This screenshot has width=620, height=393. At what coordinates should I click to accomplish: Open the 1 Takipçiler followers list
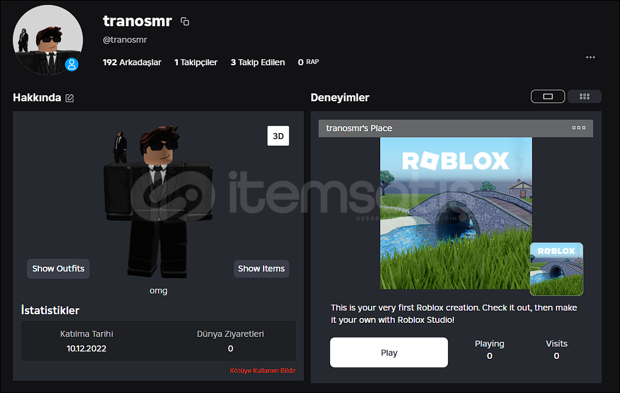tap(196, 62)
